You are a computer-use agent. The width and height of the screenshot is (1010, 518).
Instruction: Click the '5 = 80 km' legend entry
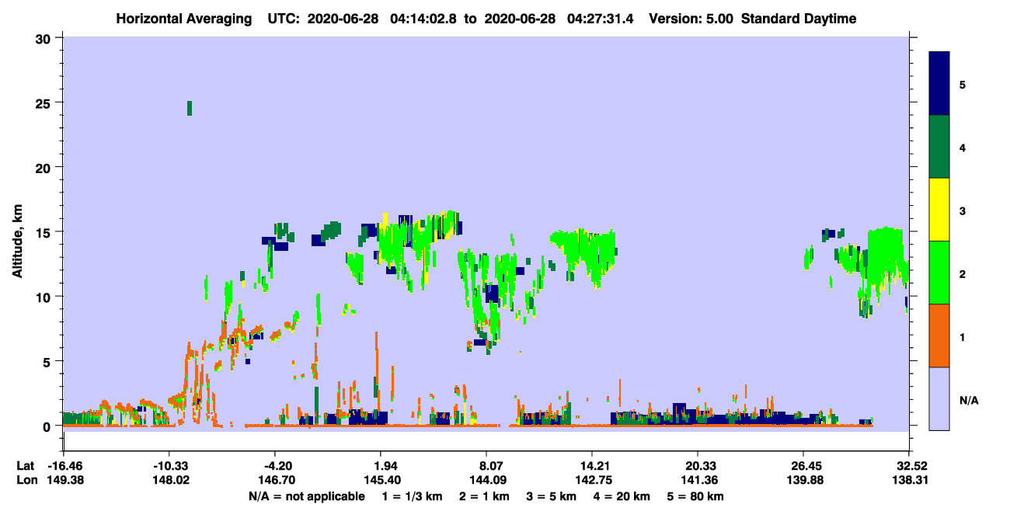697,496
